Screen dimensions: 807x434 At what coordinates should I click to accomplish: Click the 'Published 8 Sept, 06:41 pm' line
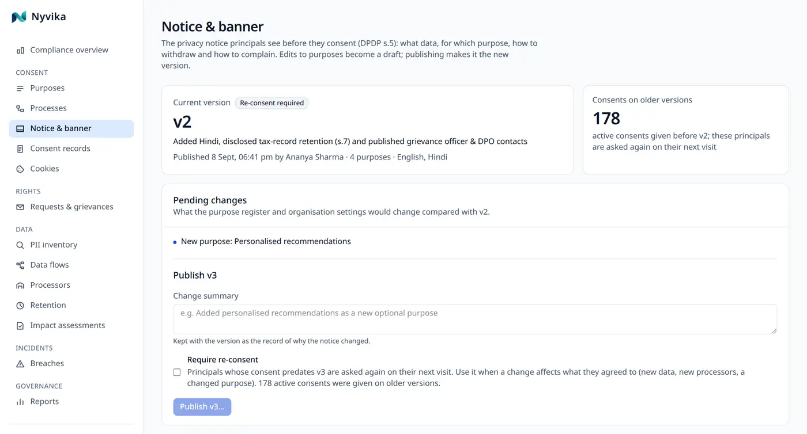pyautogui.click(x=310, y=157)
